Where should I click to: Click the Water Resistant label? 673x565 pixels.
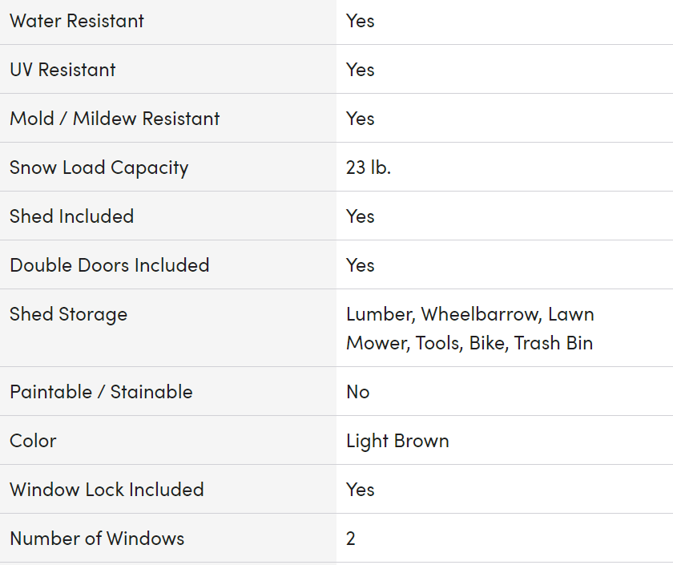[x=77, y=21]
